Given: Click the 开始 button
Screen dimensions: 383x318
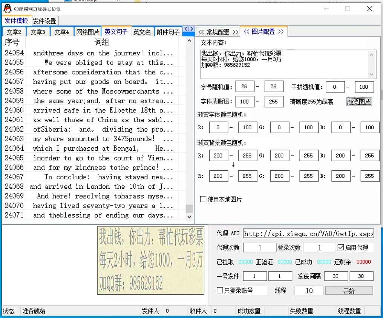Looking at the screenshot, I should (x=349, y=291).
